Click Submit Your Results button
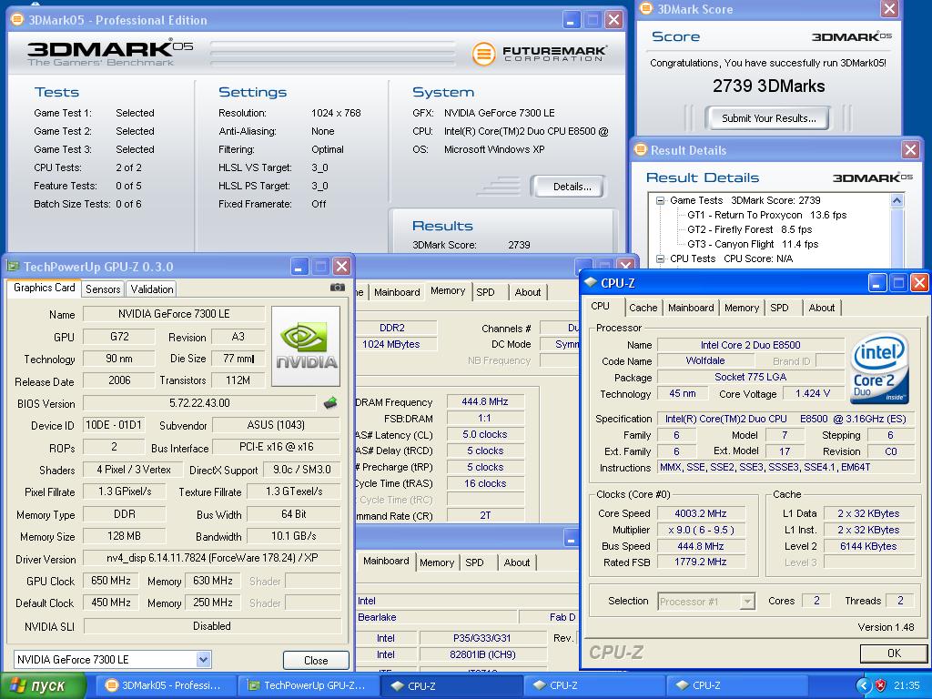This screenshot has width=932, height=699. [768, 118]
